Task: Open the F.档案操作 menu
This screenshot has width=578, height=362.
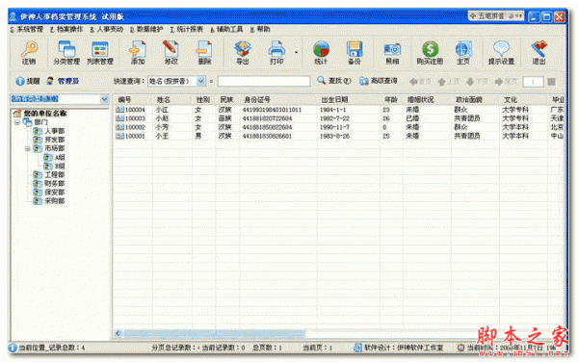Action: [66, 29]
